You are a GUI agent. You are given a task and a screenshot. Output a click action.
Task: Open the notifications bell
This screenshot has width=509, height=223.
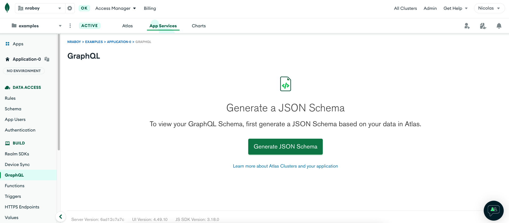[499, 26]
